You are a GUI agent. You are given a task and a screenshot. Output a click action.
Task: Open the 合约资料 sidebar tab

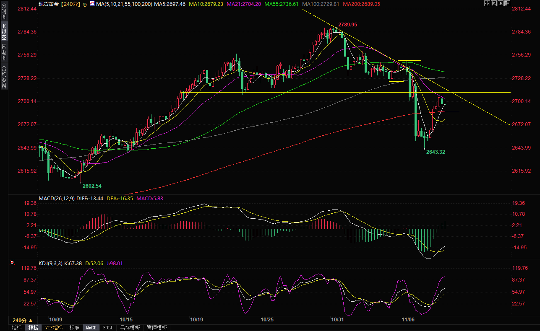[4, 77]
